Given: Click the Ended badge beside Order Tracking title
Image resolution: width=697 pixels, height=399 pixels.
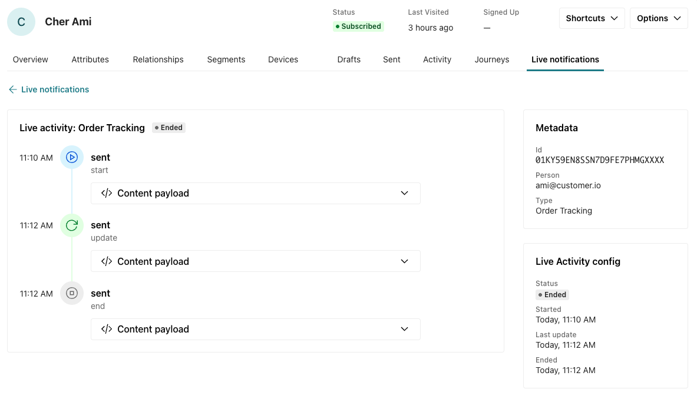Looking at the screenshot, I should [169, 128].
